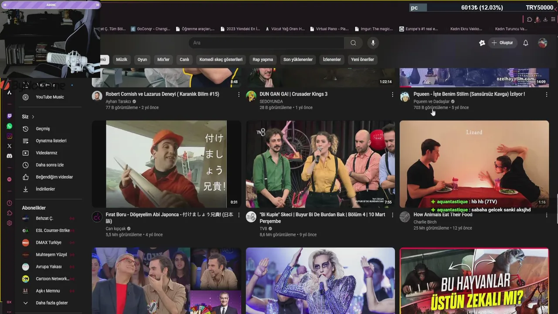This screenshot has height=314, width=558.
Task: Select the Müzik filter chip
Action: pos(122,59)
